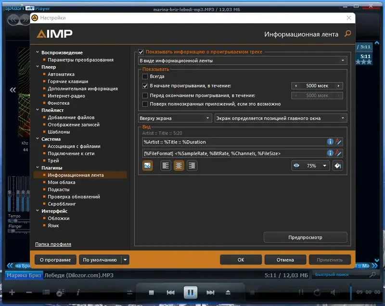Screen dimensions: 385x306
Task: Open 'Вверху экрана' position dropdown
Action: click(175, 118)
